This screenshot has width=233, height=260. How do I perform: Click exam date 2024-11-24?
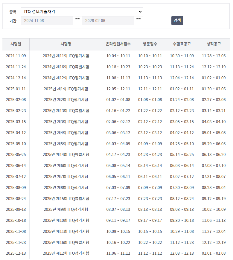16,67
